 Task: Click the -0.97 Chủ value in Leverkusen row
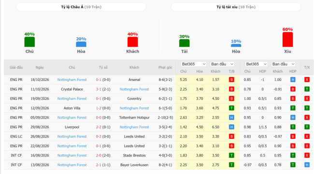point(247,165)
